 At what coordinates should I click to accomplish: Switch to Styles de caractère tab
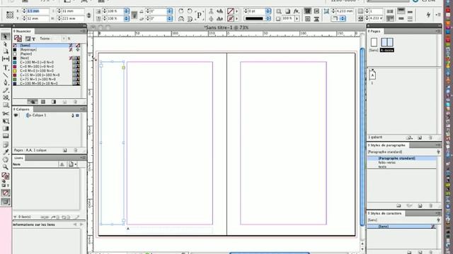(x=385, y=213)
